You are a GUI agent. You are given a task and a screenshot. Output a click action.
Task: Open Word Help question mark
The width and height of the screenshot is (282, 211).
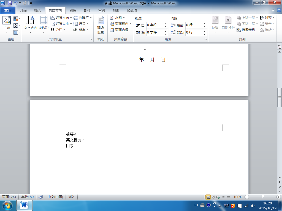[x=279, y=10]
